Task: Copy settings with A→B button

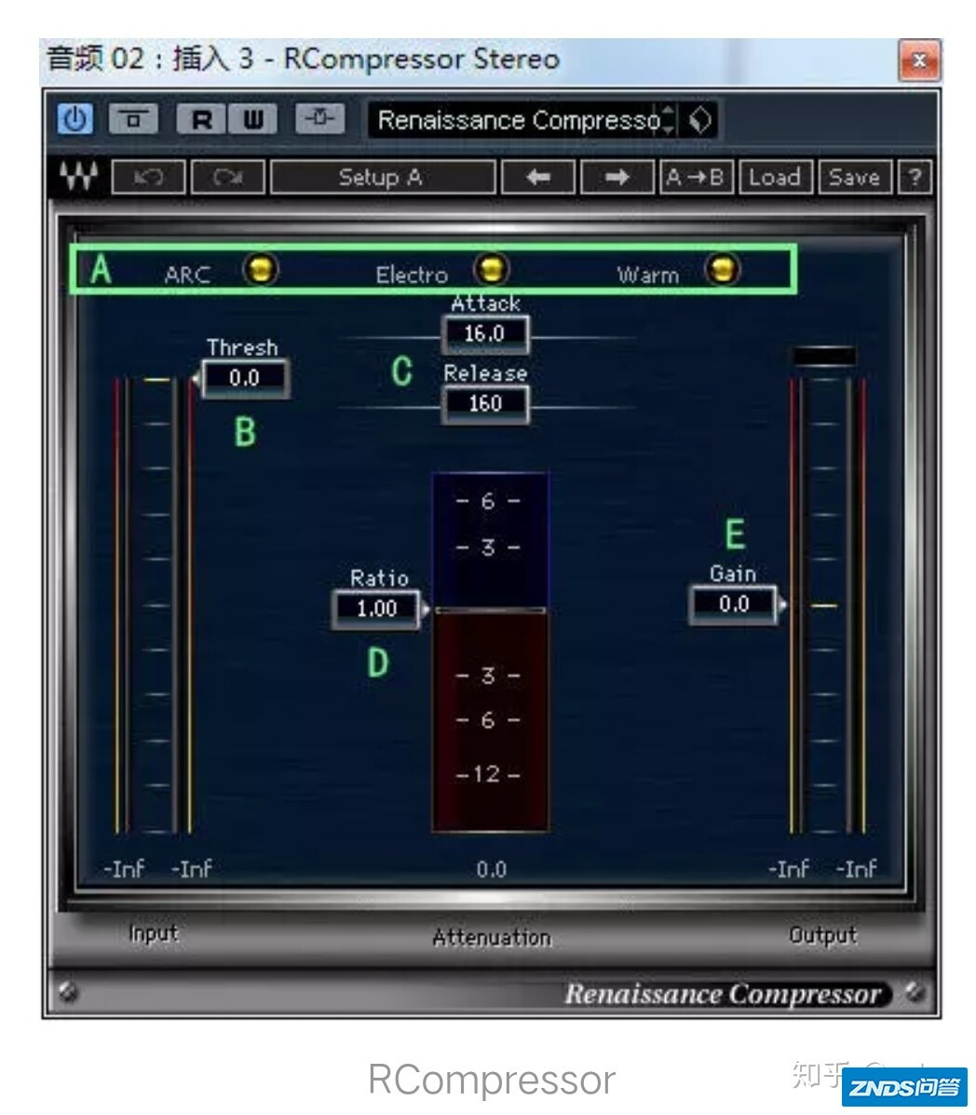Action: [x=695, y=176]
